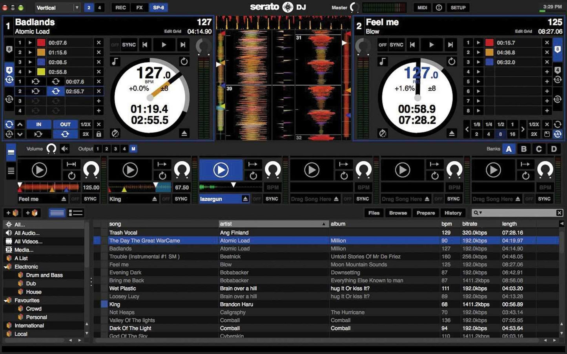Image resolution: width=567 pixels, height=354 pixels.
Task: Eject the track from deck 2
Action: [x=451, y=133]
